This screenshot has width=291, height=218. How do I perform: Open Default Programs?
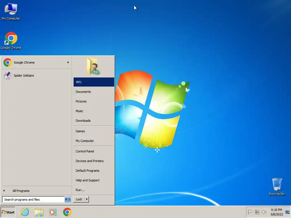tap(94, 171)
